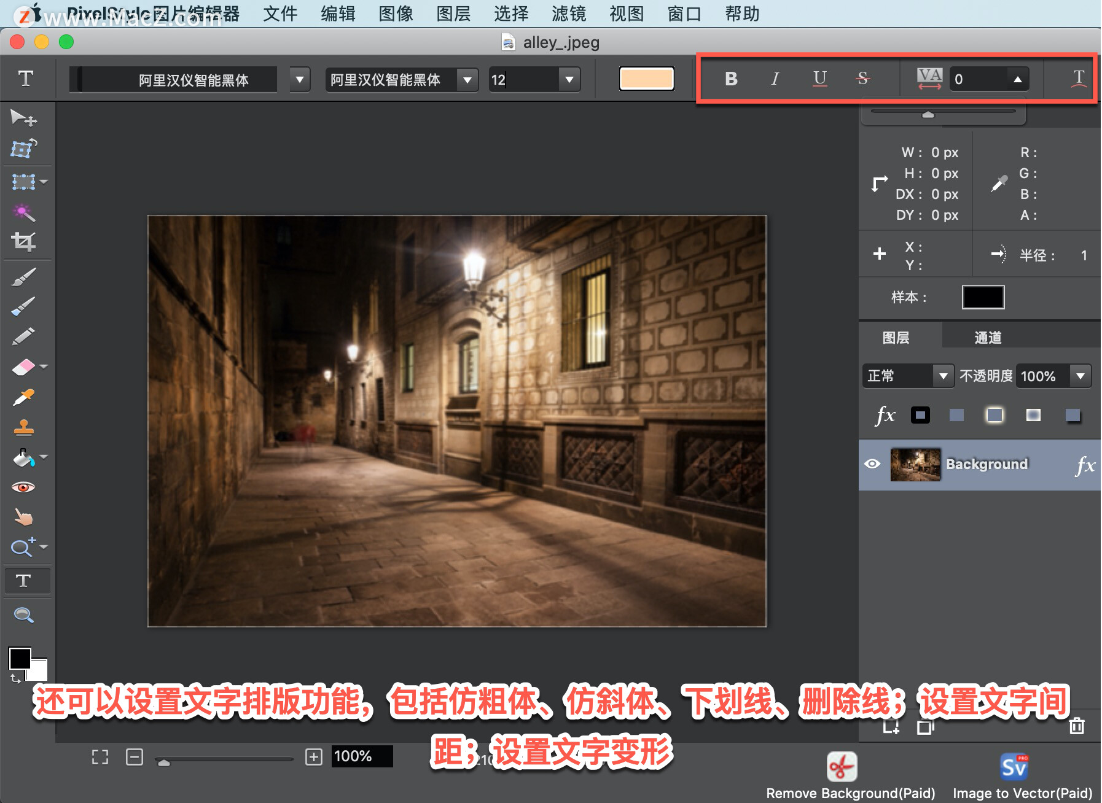Image resolution: width=1102 pixels, height=803 pixels.
Task: Open the font family dropdown
Action: point(299,79)
